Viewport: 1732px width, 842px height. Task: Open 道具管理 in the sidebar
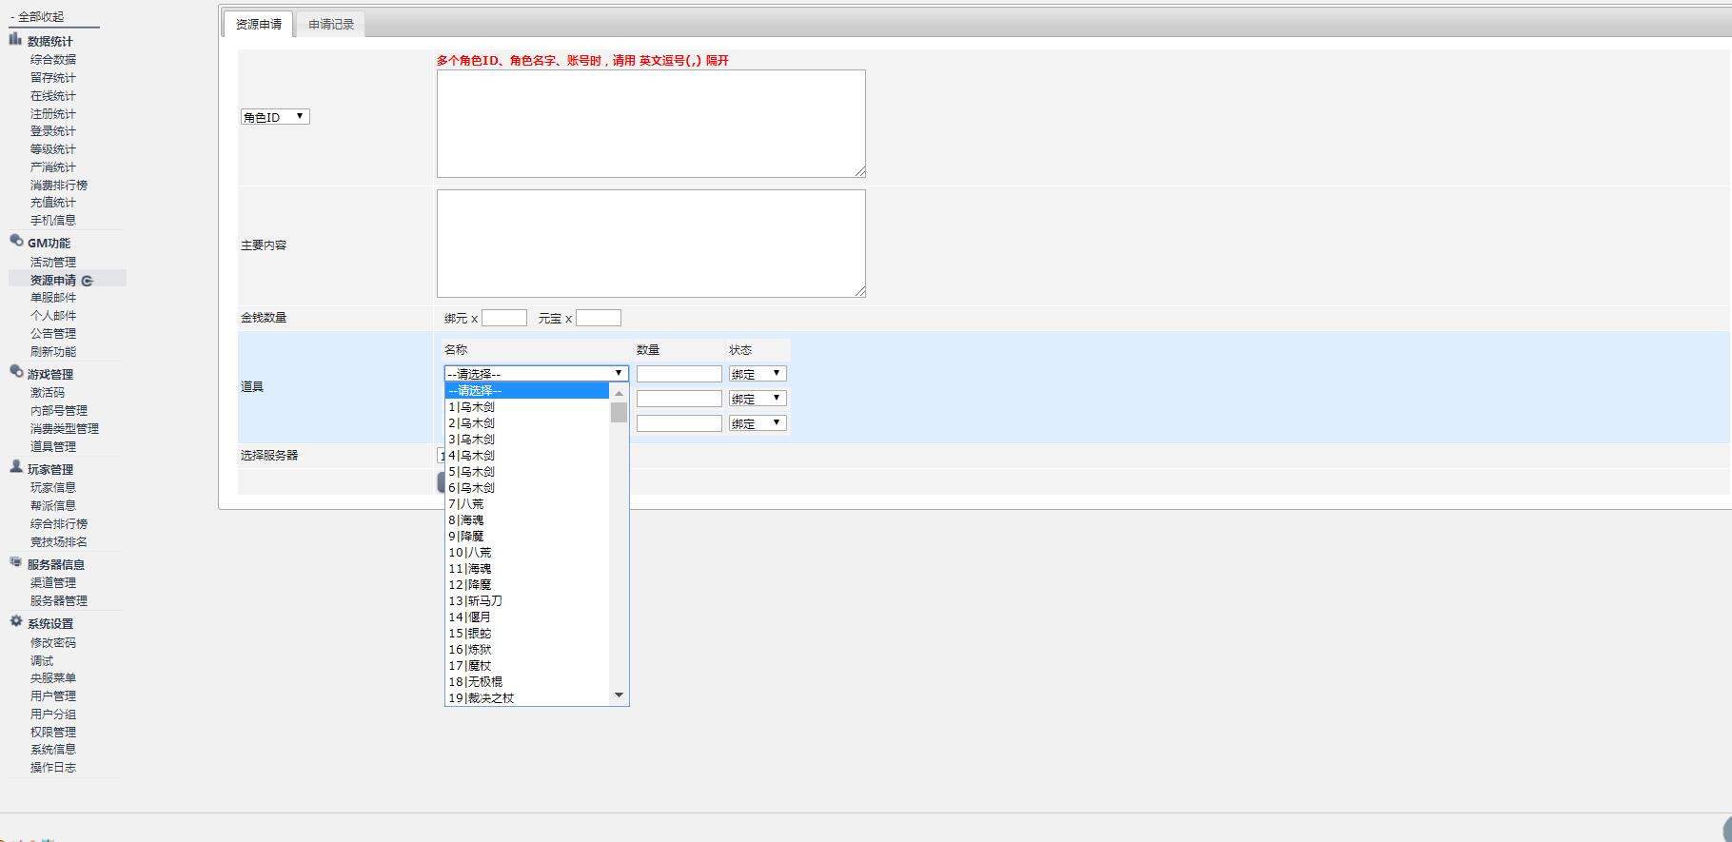pyautogui.click(x=53, y=446)
